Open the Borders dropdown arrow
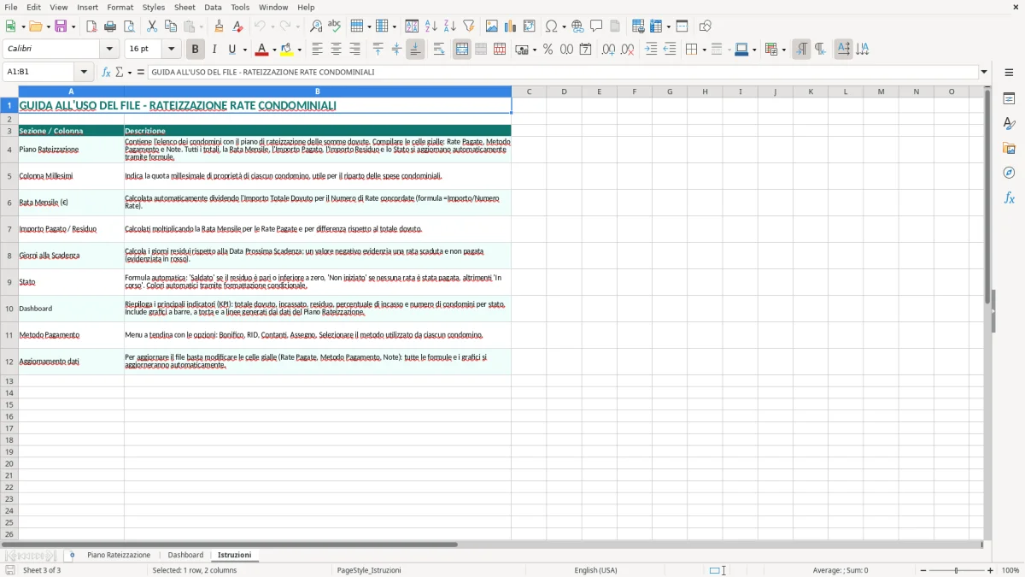Viewport: 1025px width, 577px height. pos(704,50)
